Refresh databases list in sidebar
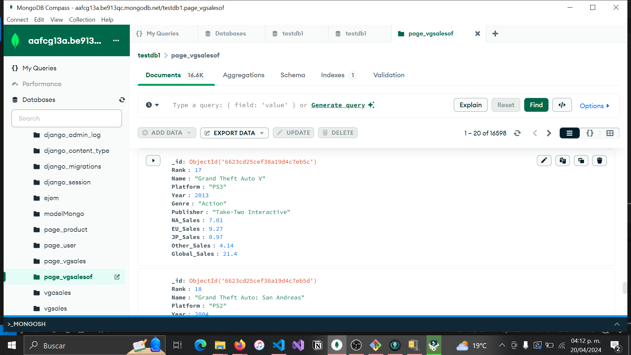Screen dimensions: 631x355 (x=122, y=100)
